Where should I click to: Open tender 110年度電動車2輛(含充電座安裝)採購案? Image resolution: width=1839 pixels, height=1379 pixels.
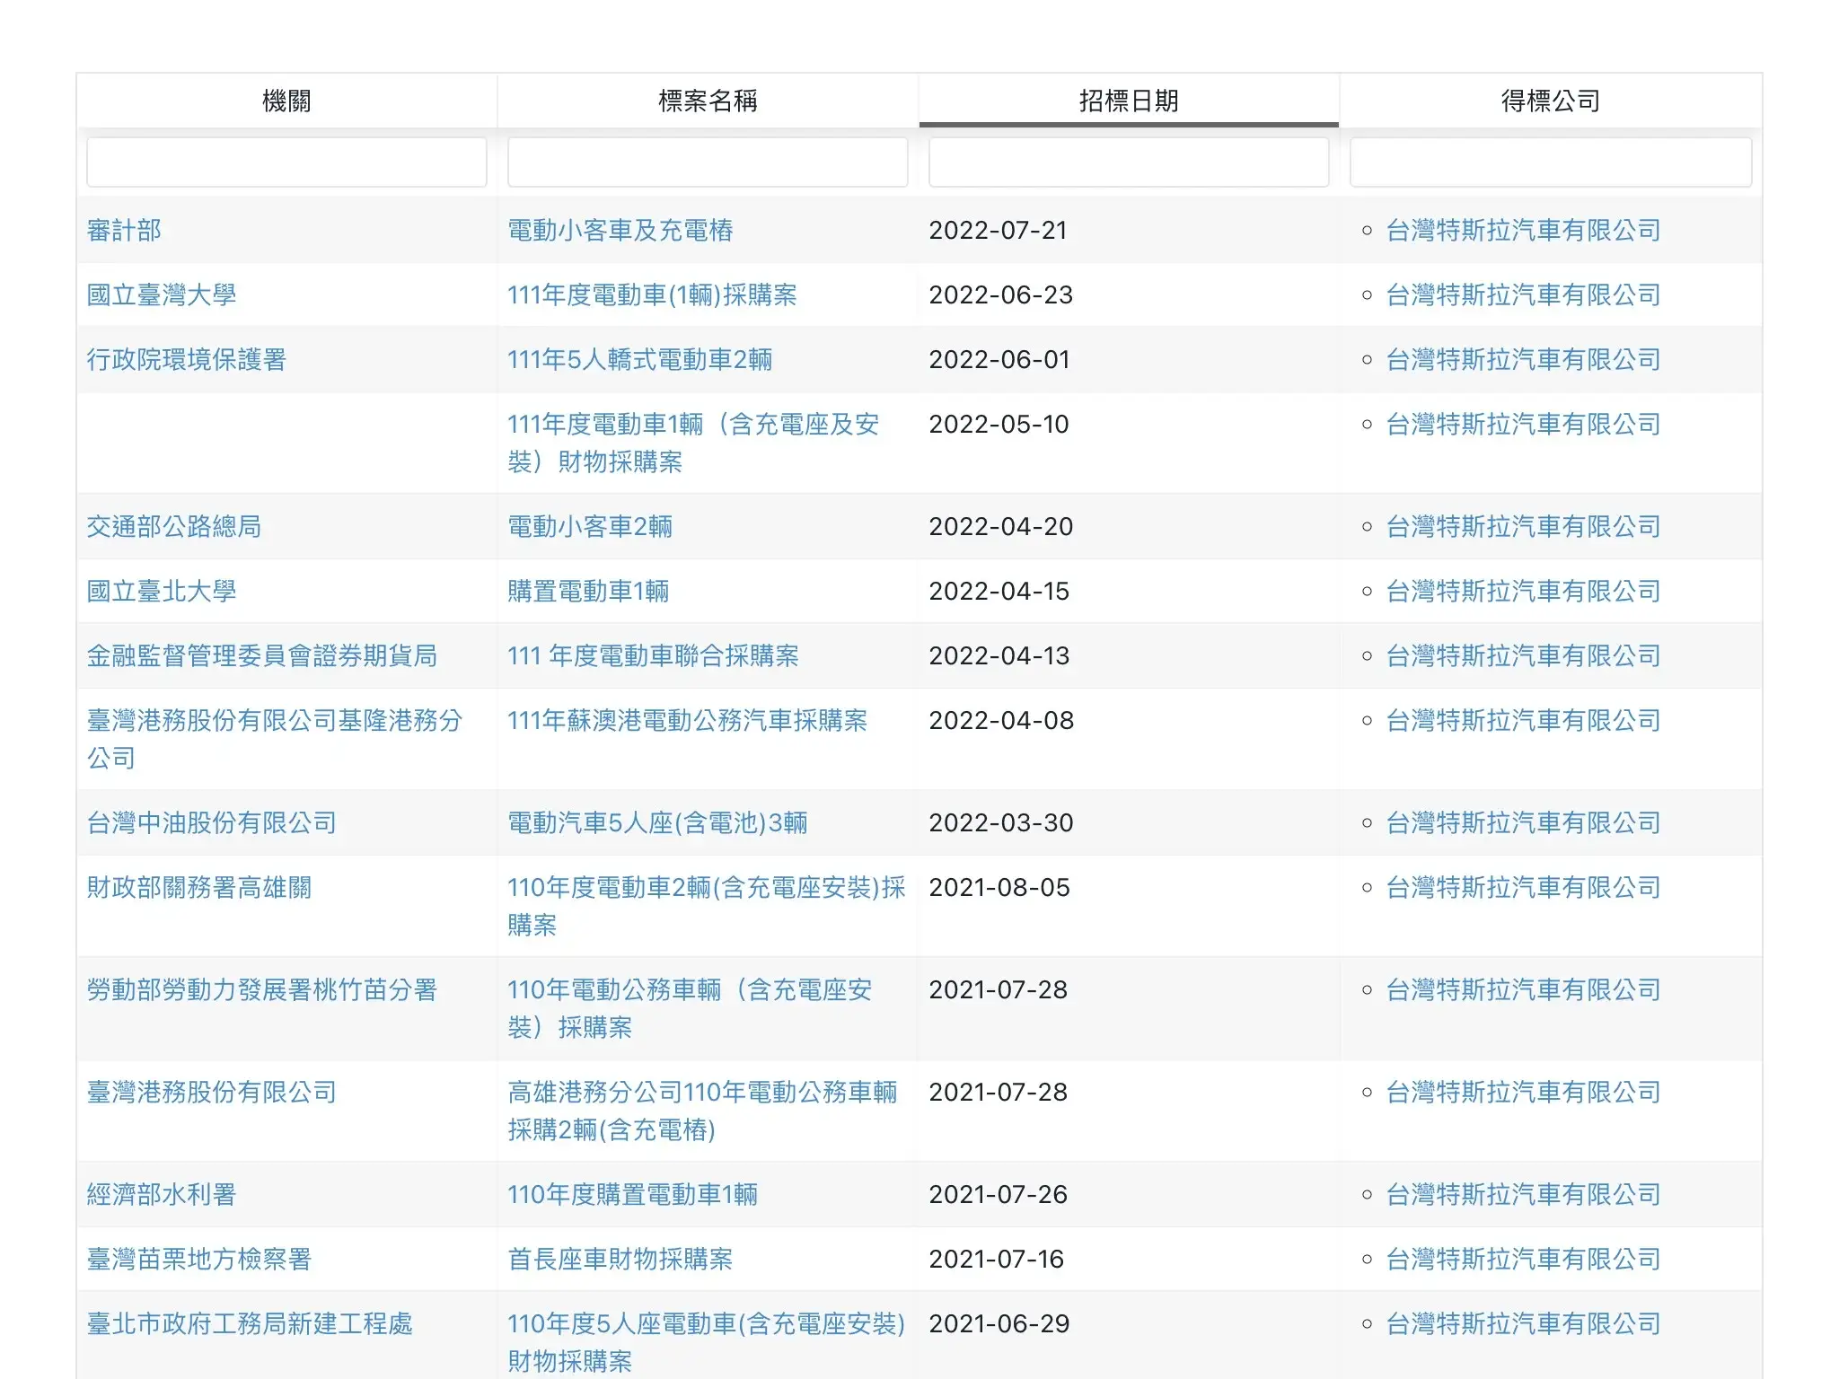tap(707, 906)
